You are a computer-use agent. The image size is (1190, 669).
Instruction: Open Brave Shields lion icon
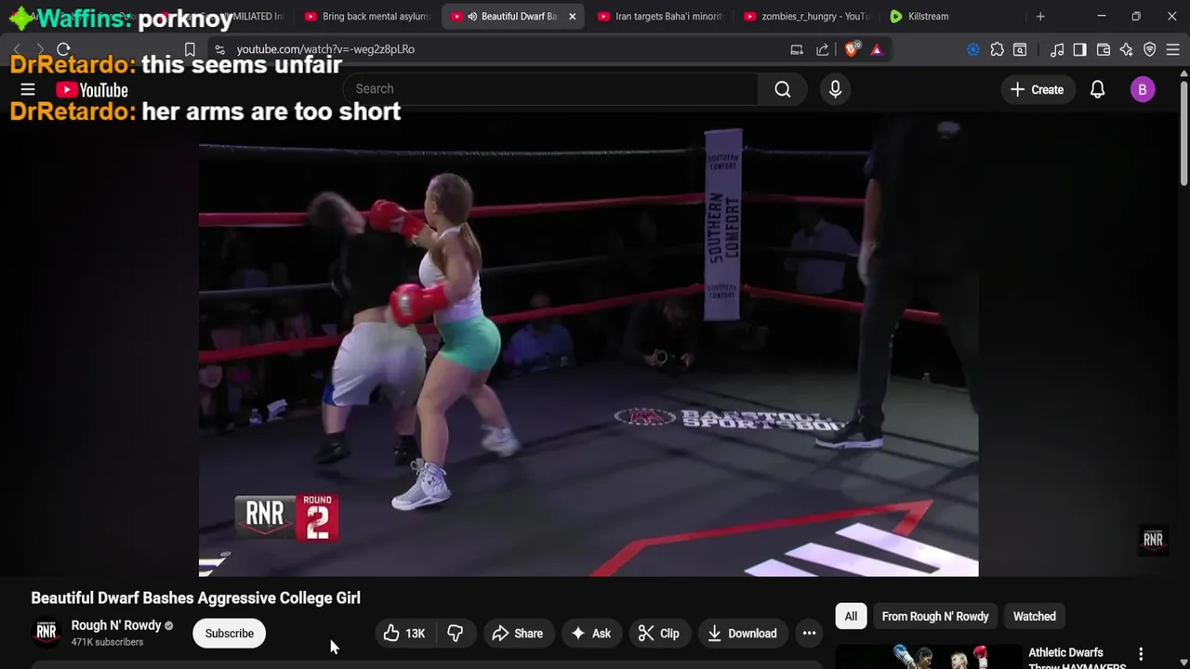[x=852, y=49]
